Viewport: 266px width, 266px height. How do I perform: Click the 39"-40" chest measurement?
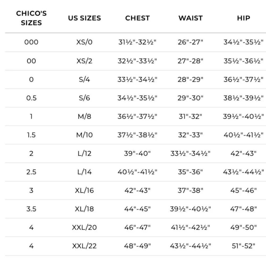pyautogui.click(x=138, y=153)
